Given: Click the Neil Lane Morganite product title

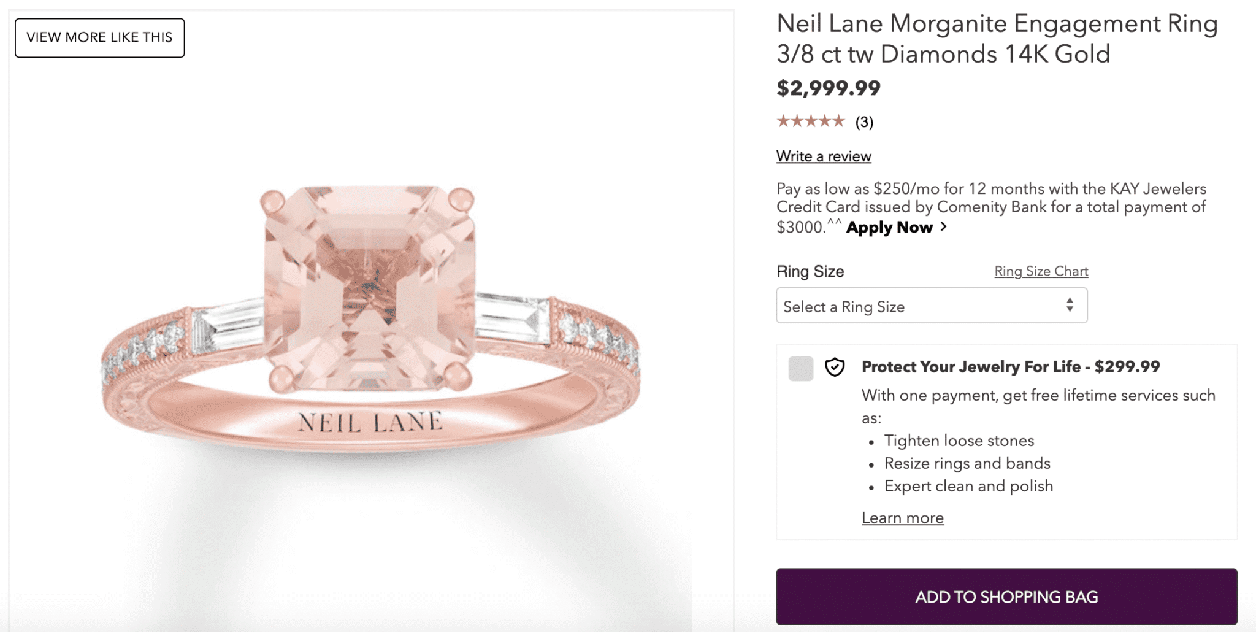Looking at the screenshot, I should click(x=997, y=39).
